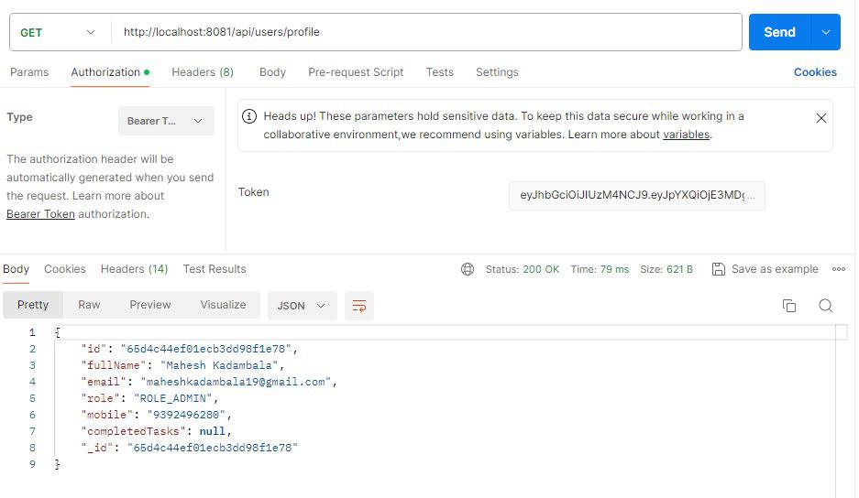Select the Raw response view
Image resolution: width=859 pixels, height=498 pixels.
click(x=89, y=305)
